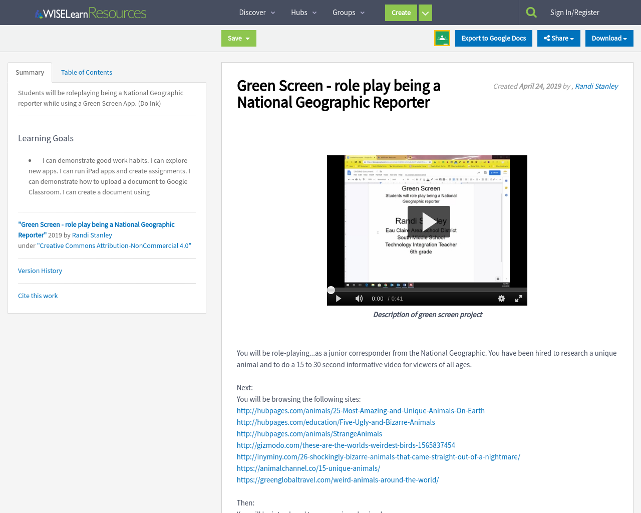The height and width of the screenshot is (513, 641).
Task: Click the Google Classroom share icon
Action: [442, 38]
